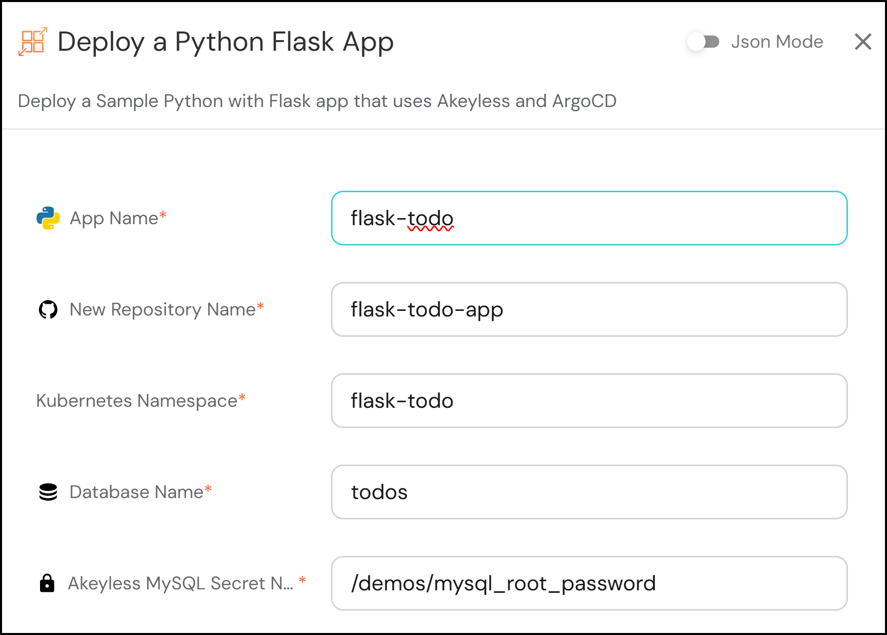
Task: Click the New Repository Name field flask-todo-app
Action: pos(589,309)
